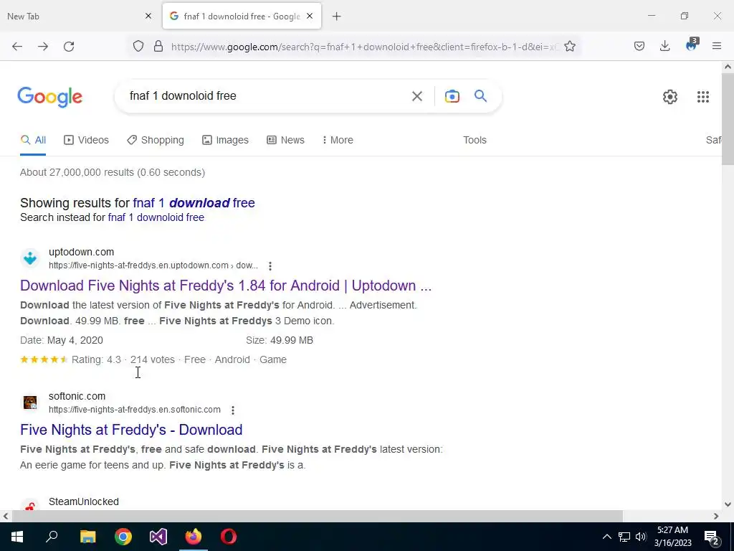This screenshot has height=551, width=734.
Task: Clear the search box with the X
Action: (416, 96)
